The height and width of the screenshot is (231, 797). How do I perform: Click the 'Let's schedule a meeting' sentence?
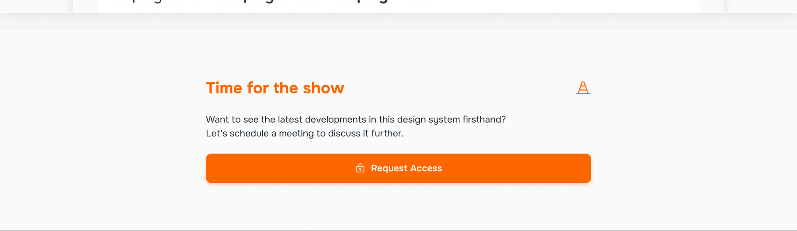pyautogui.click(x=305, y=134)
